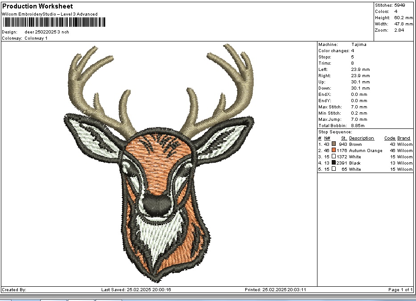Click the Code column header
416x301 pixels.
(x=390, y=138)
